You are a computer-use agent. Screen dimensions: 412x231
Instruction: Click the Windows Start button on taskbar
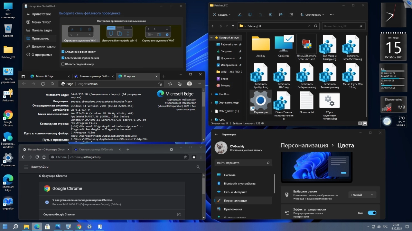tap(5, 227)
